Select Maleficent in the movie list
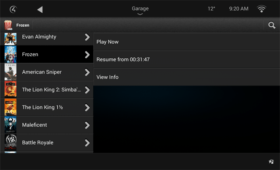 tap(47, 125)
